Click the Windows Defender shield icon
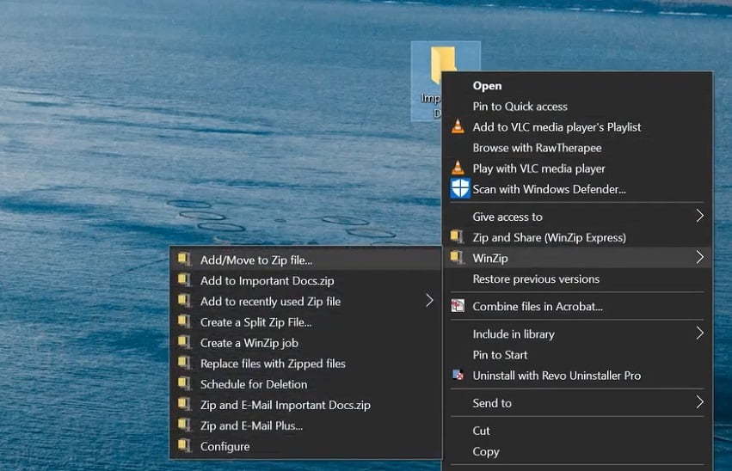Viewport: 732px width, 471px height. click(460, 188)
